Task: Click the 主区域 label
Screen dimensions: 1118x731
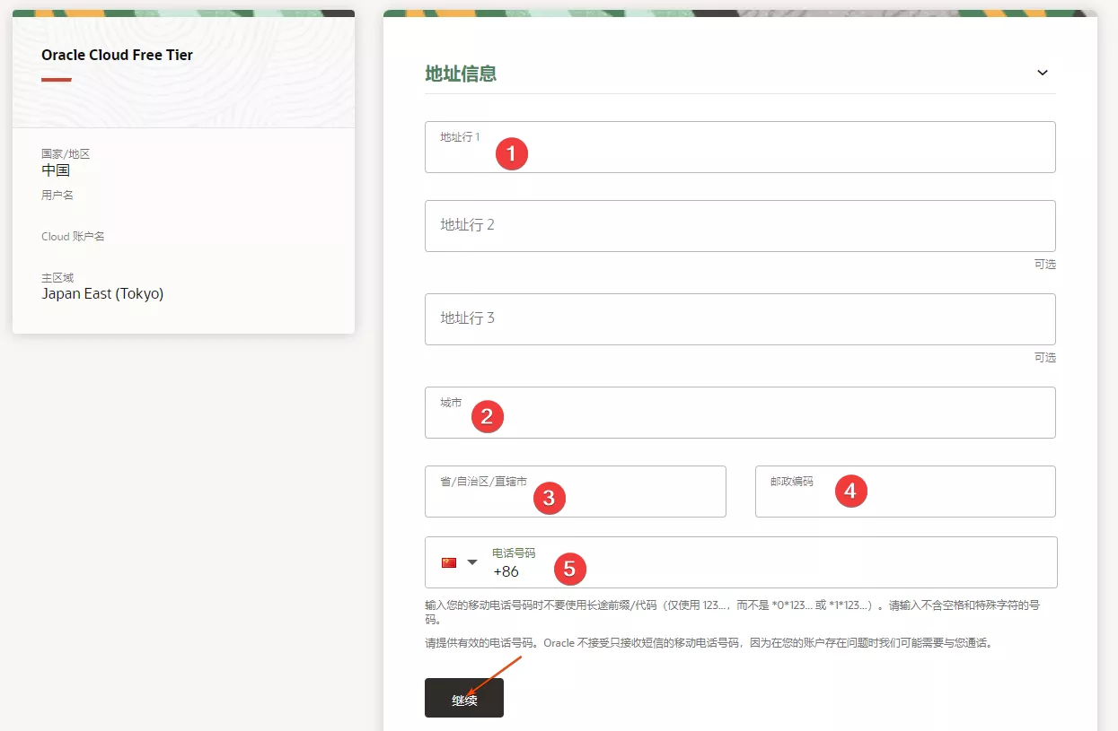Action: (x=57, y=278)
